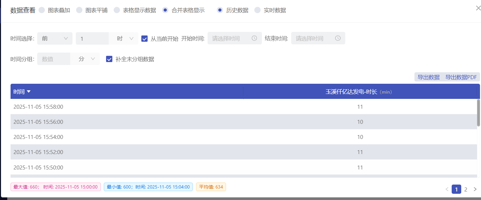The image size is (481, 200).
Task: Click the clock icon in start time field
Action: tap(254, 38)
